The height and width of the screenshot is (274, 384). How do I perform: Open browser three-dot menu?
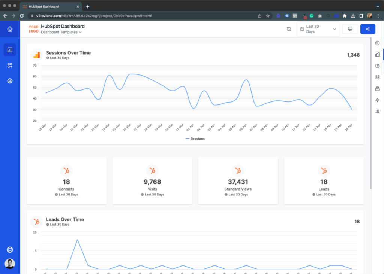click(378, 16)
